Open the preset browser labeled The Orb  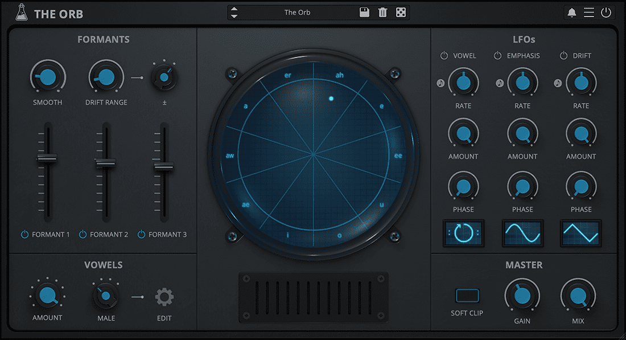(297, 12)
